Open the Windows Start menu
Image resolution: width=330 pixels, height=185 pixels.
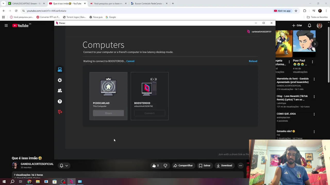coord(4,182)
